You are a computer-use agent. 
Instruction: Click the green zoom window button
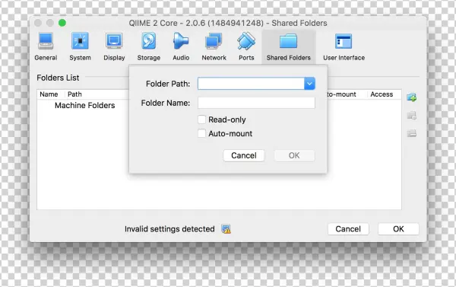pyautogui.click(x=62, y=23)
